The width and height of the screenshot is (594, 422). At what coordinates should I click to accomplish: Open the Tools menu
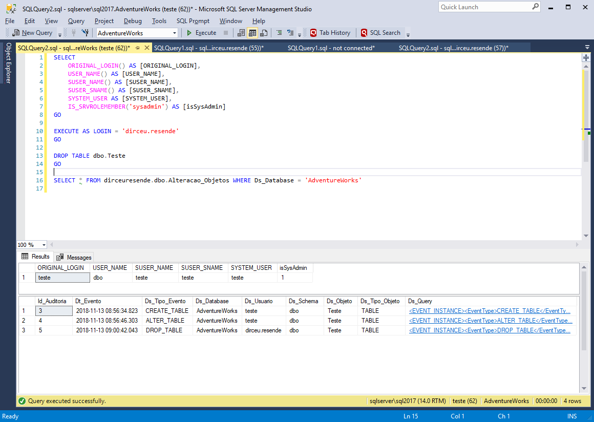(x=159, y=21)
